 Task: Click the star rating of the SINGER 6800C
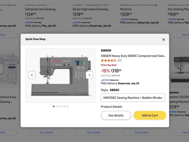[x=109, y=60]
